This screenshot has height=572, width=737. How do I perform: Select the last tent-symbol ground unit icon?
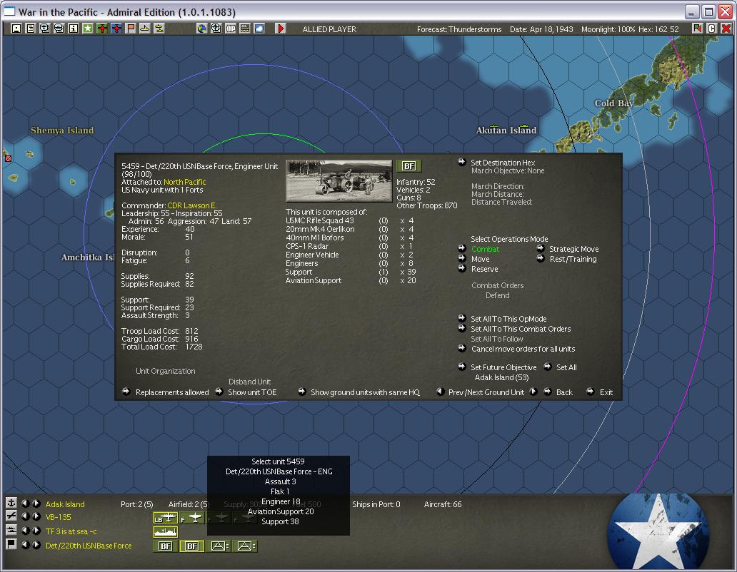click(x=245, y=546)
